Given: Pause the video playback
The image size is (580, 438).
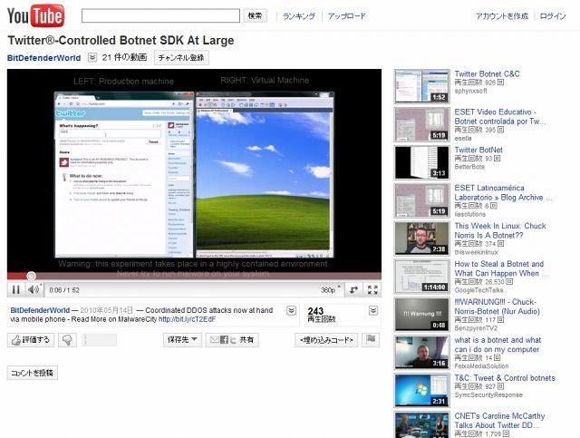Looking at the screenshot, I should [16, 289].
